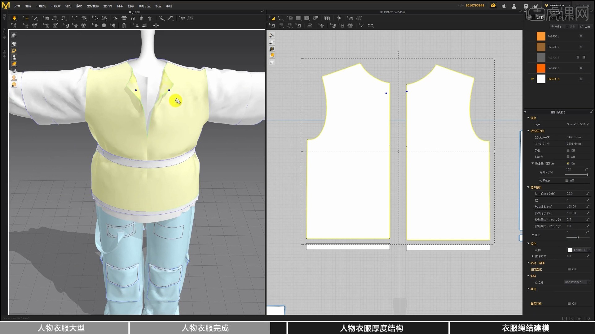Click the 应用 apply button
Image resolution: width=595 pixels, height=334 pixels.
pos(585,27)
